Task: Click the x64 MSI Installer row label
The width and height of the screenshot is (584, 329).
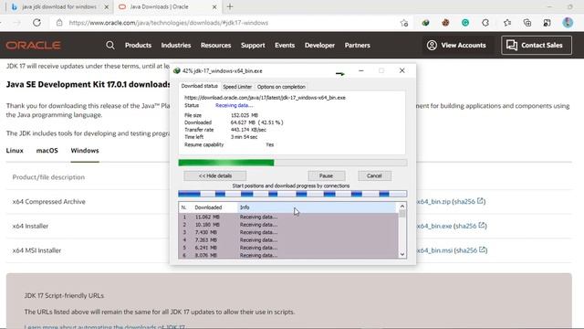Action: point(36,250)
